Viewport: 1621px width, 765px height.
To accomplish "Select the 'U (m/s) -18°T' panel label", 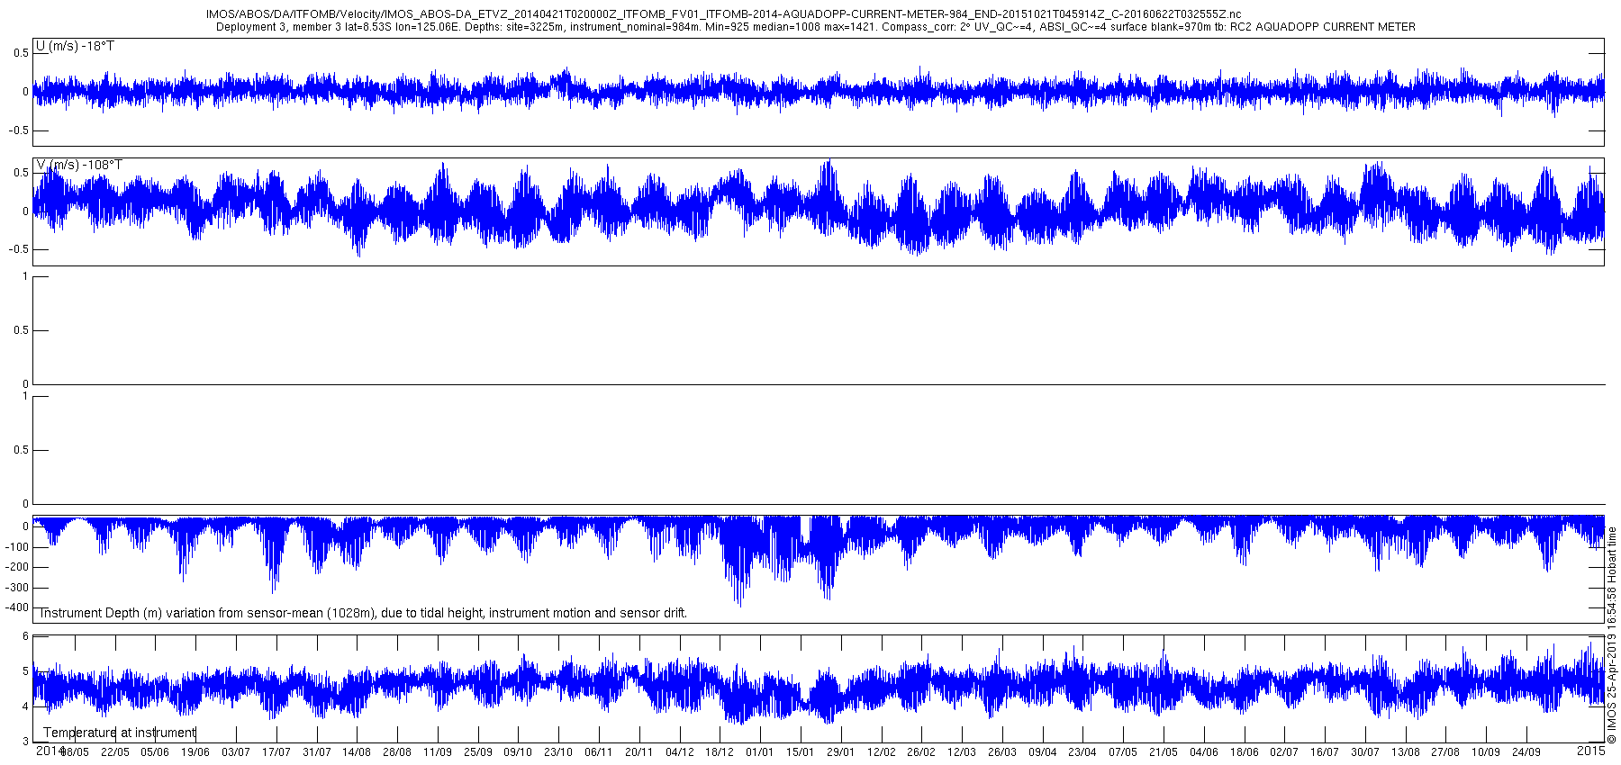I will (x=75, y=46).
